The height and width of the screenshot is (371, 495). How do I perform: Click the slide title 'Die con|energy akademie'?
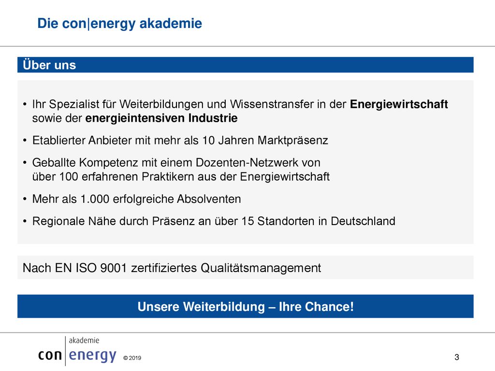point(120,24)
